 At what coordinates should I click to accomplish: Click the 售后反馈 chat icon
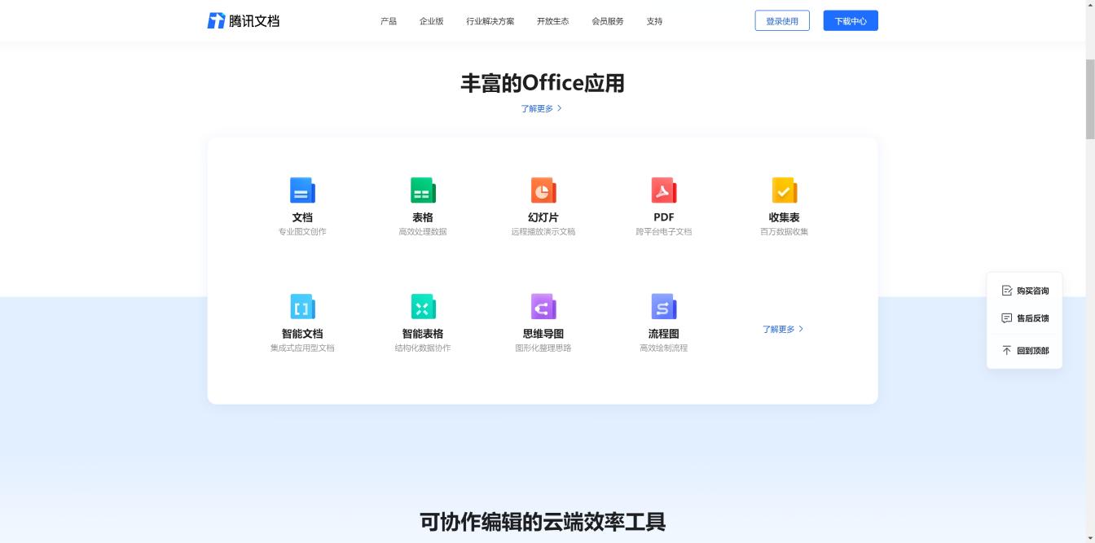click(x=1007, y=318)
